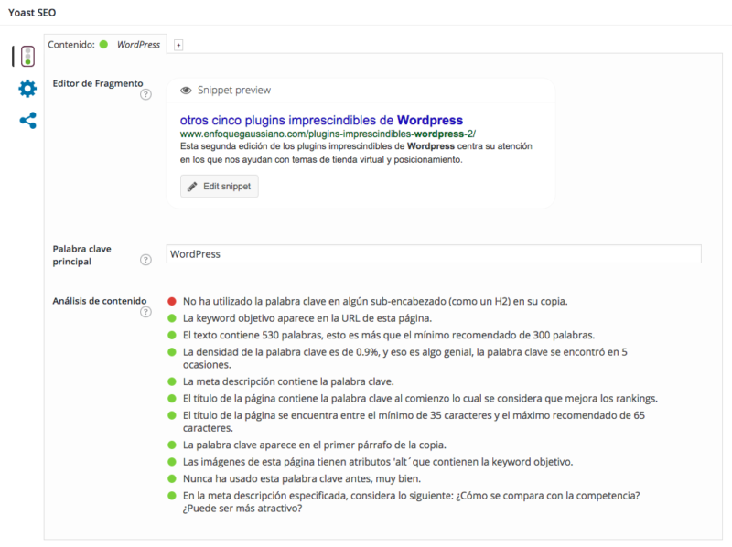This screenshot has width=732, height=547.
Task: Click the Palabra clave principal label
Action: [82, 255]
